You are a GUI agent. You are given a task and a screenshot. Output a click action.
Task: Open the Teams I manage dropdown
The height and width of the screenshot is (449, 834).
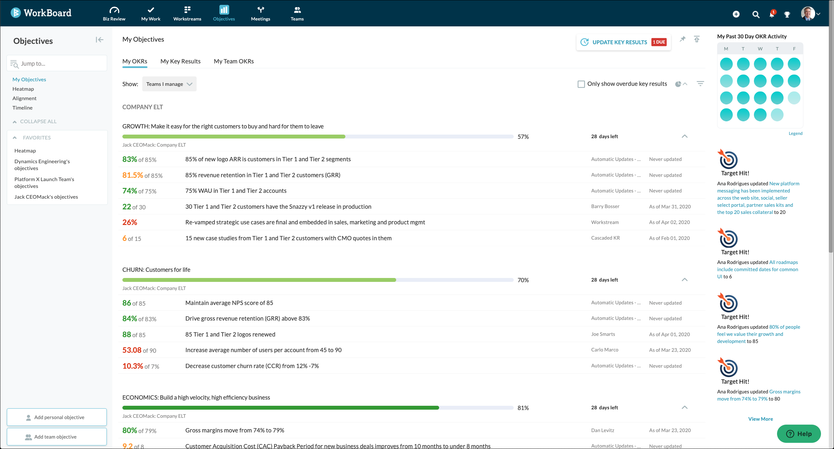click(x=169, y=84)
